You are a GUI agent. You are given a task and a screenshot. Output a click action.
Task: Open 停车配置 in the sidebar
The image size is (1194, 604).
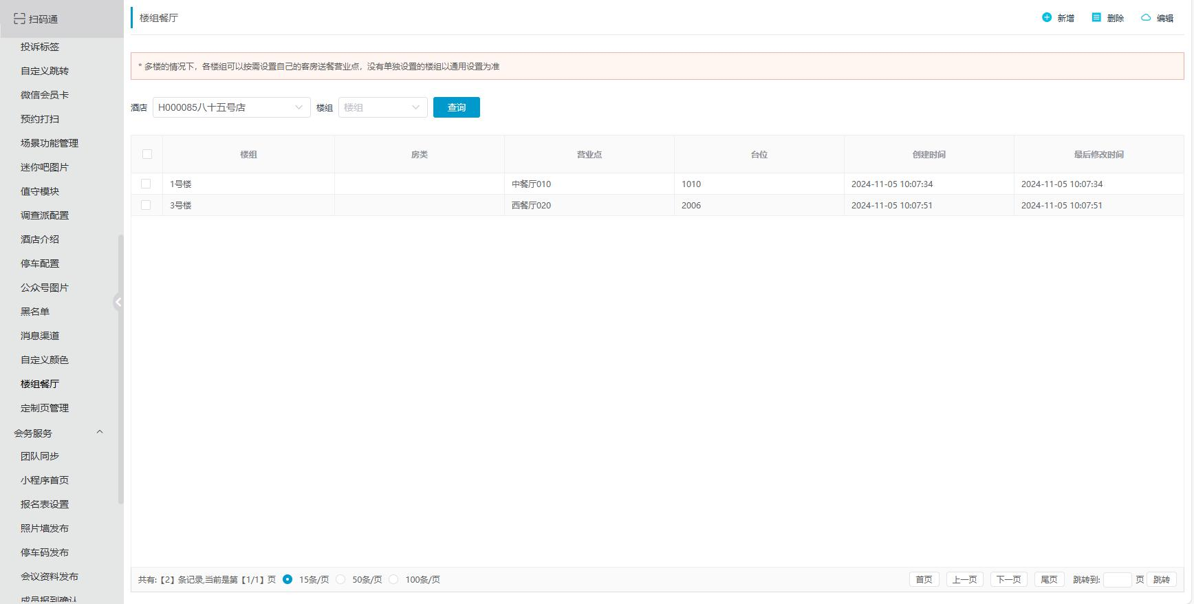(x=40, y=263)
